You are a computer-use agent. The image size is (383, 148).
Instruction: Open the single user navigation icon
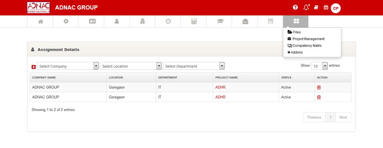click(117, 21)
